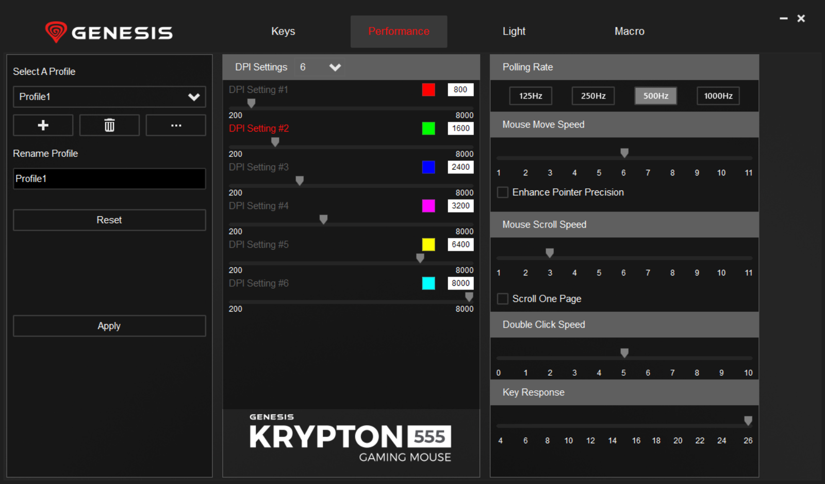Expand the DPI Settings count dropdown
Viewport: 825px width, 484px height.
pos(320,67)
